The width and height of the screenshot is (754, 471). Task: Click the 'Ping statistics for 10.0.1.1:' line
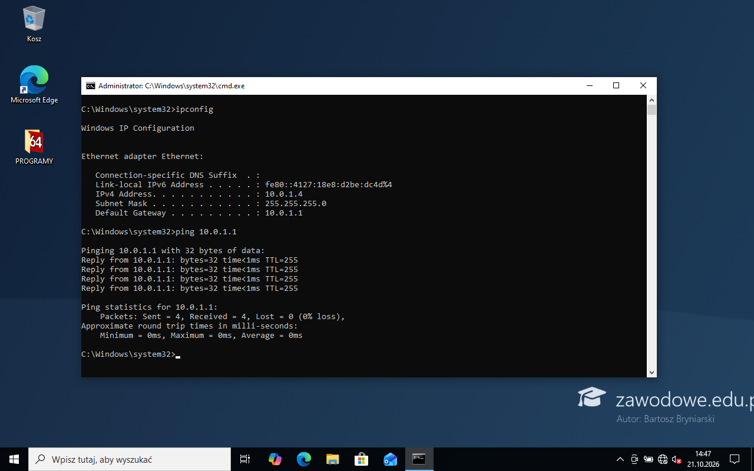pos(150,307)
